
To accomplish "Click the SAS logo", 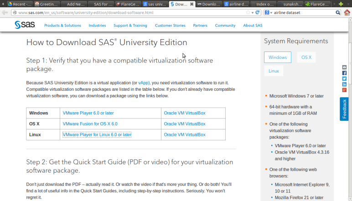I will (x=25, y=25).
